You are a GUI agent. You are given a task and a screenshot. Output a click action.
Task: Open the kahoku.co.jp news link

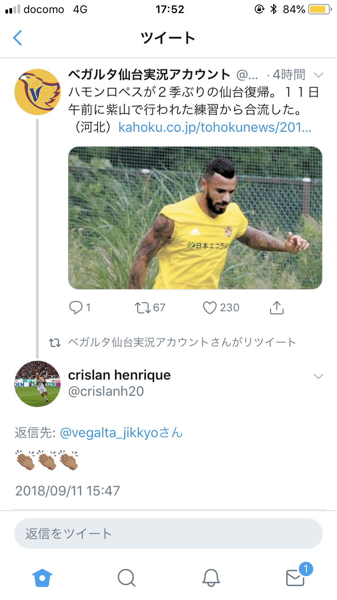point(215,127)
